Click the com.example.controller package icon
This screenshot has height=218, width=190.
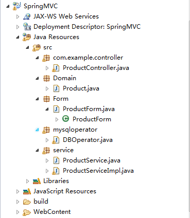point(46,58)
